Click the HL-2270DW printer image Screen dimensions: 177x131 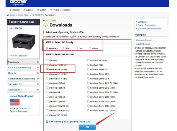[24, 41]
